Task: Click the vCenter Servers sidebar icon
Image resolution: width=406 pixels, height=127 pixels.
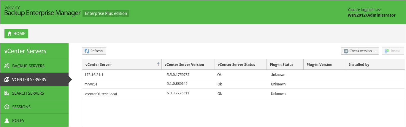Action: click(x=7, y=80)
